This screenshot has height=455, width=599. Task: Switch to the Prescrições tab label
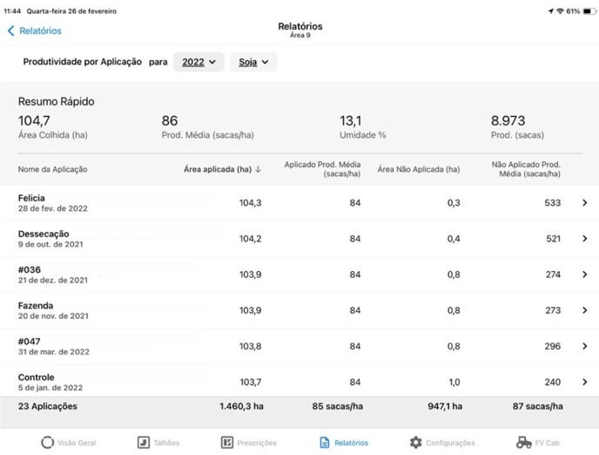point(256,443)
